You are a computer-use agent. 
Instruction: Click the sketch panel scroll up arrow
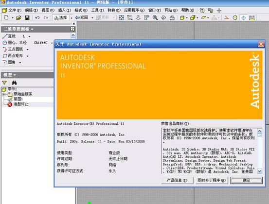[x=73, y=35]
